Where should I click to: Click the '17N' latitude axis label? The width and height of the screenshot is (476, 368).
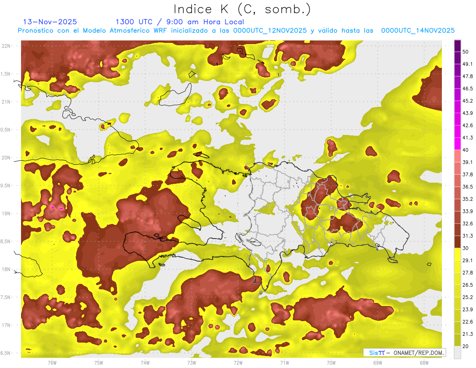(x=7, y=325)
